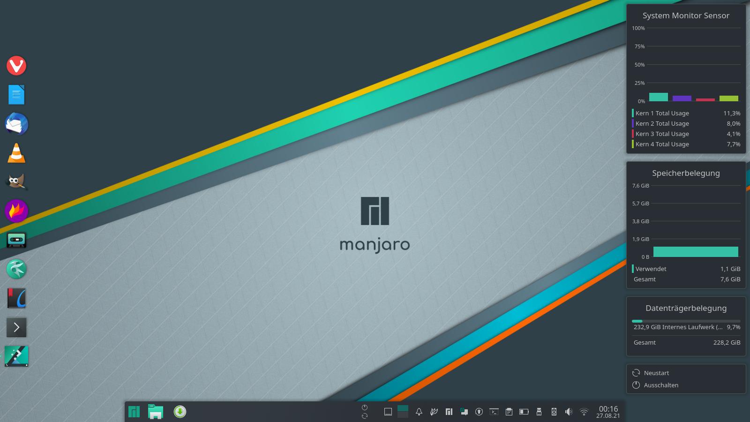Open the KDE Connect phone tray icon
Image resolution: width=750 pixels, height=422 pixels.
554,412
